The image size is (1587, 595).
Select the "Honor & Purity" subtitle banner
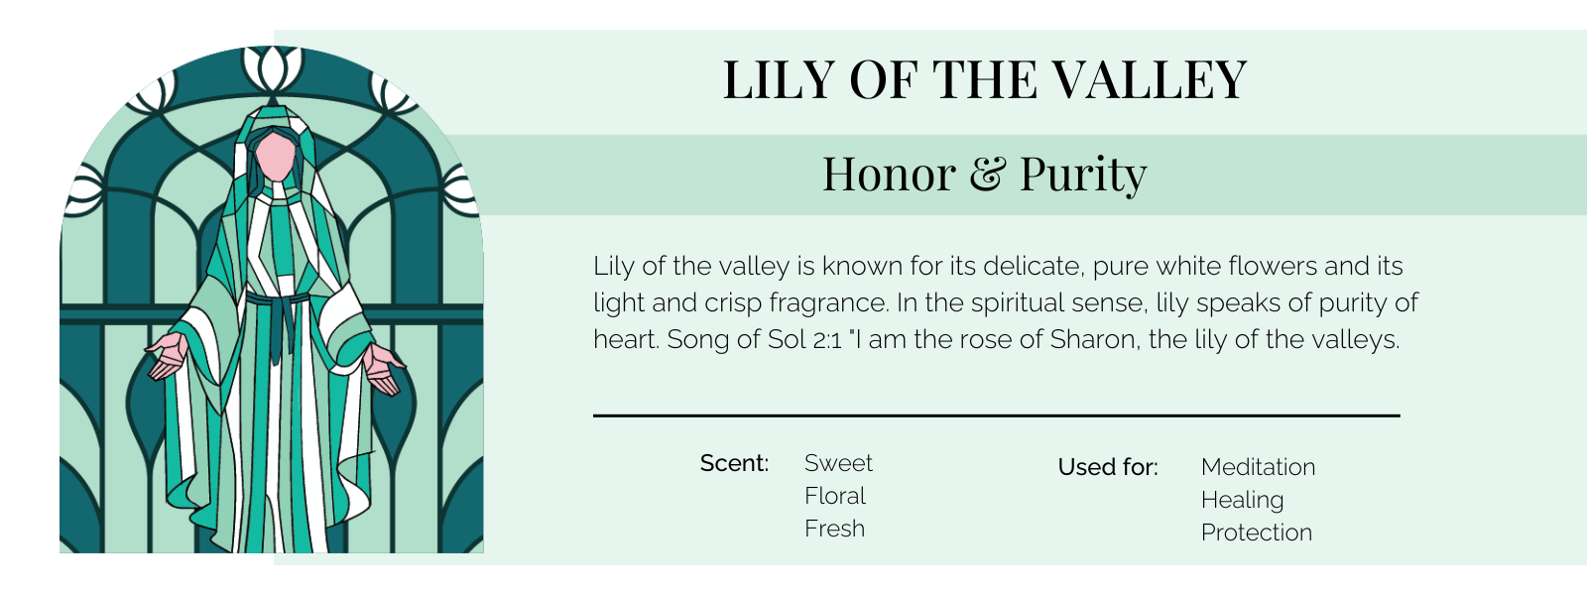[x=984, y=175]
